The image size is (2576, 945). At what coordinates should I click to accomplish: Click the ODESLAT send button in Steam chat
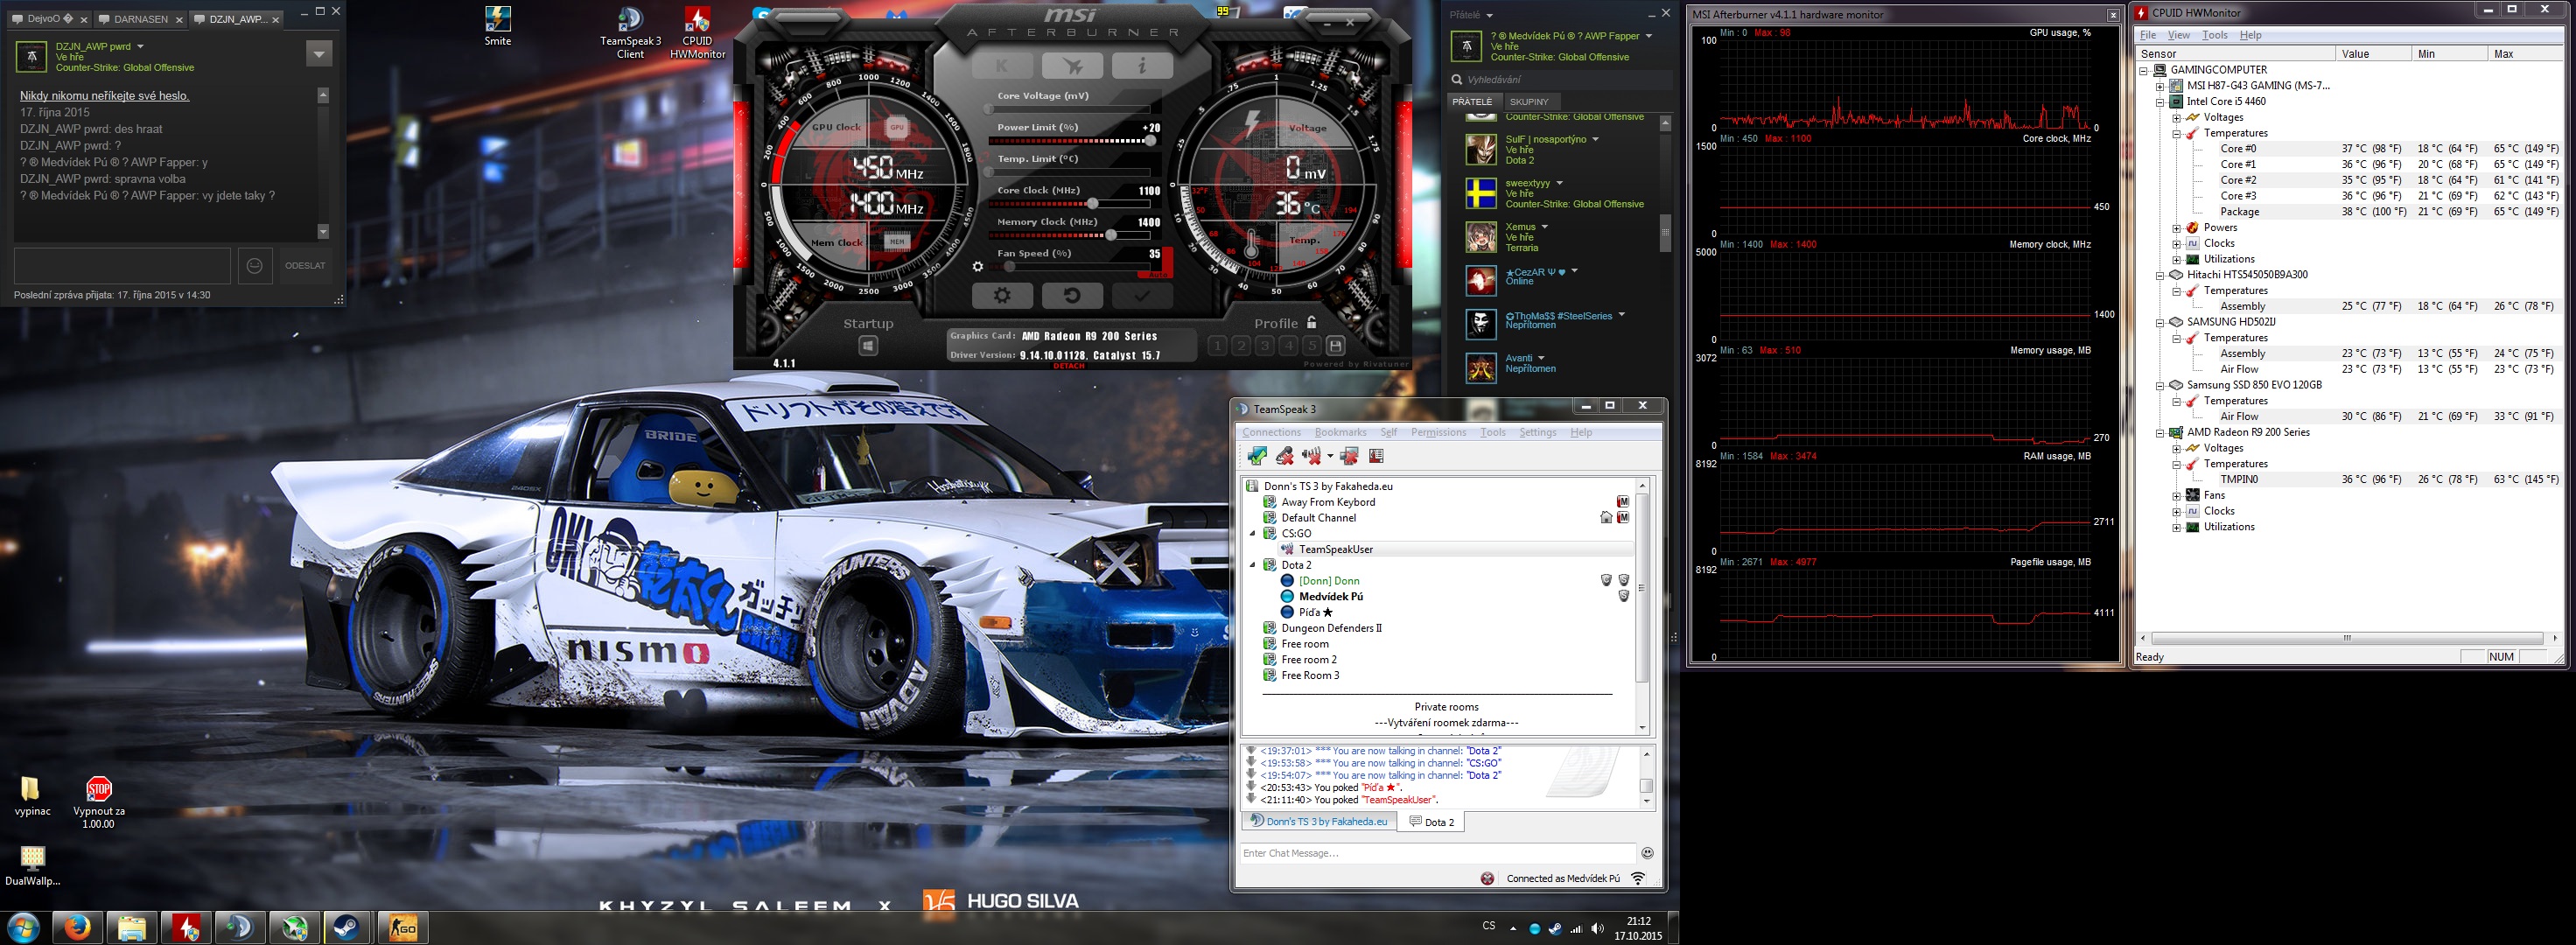(x=305, y=266)
